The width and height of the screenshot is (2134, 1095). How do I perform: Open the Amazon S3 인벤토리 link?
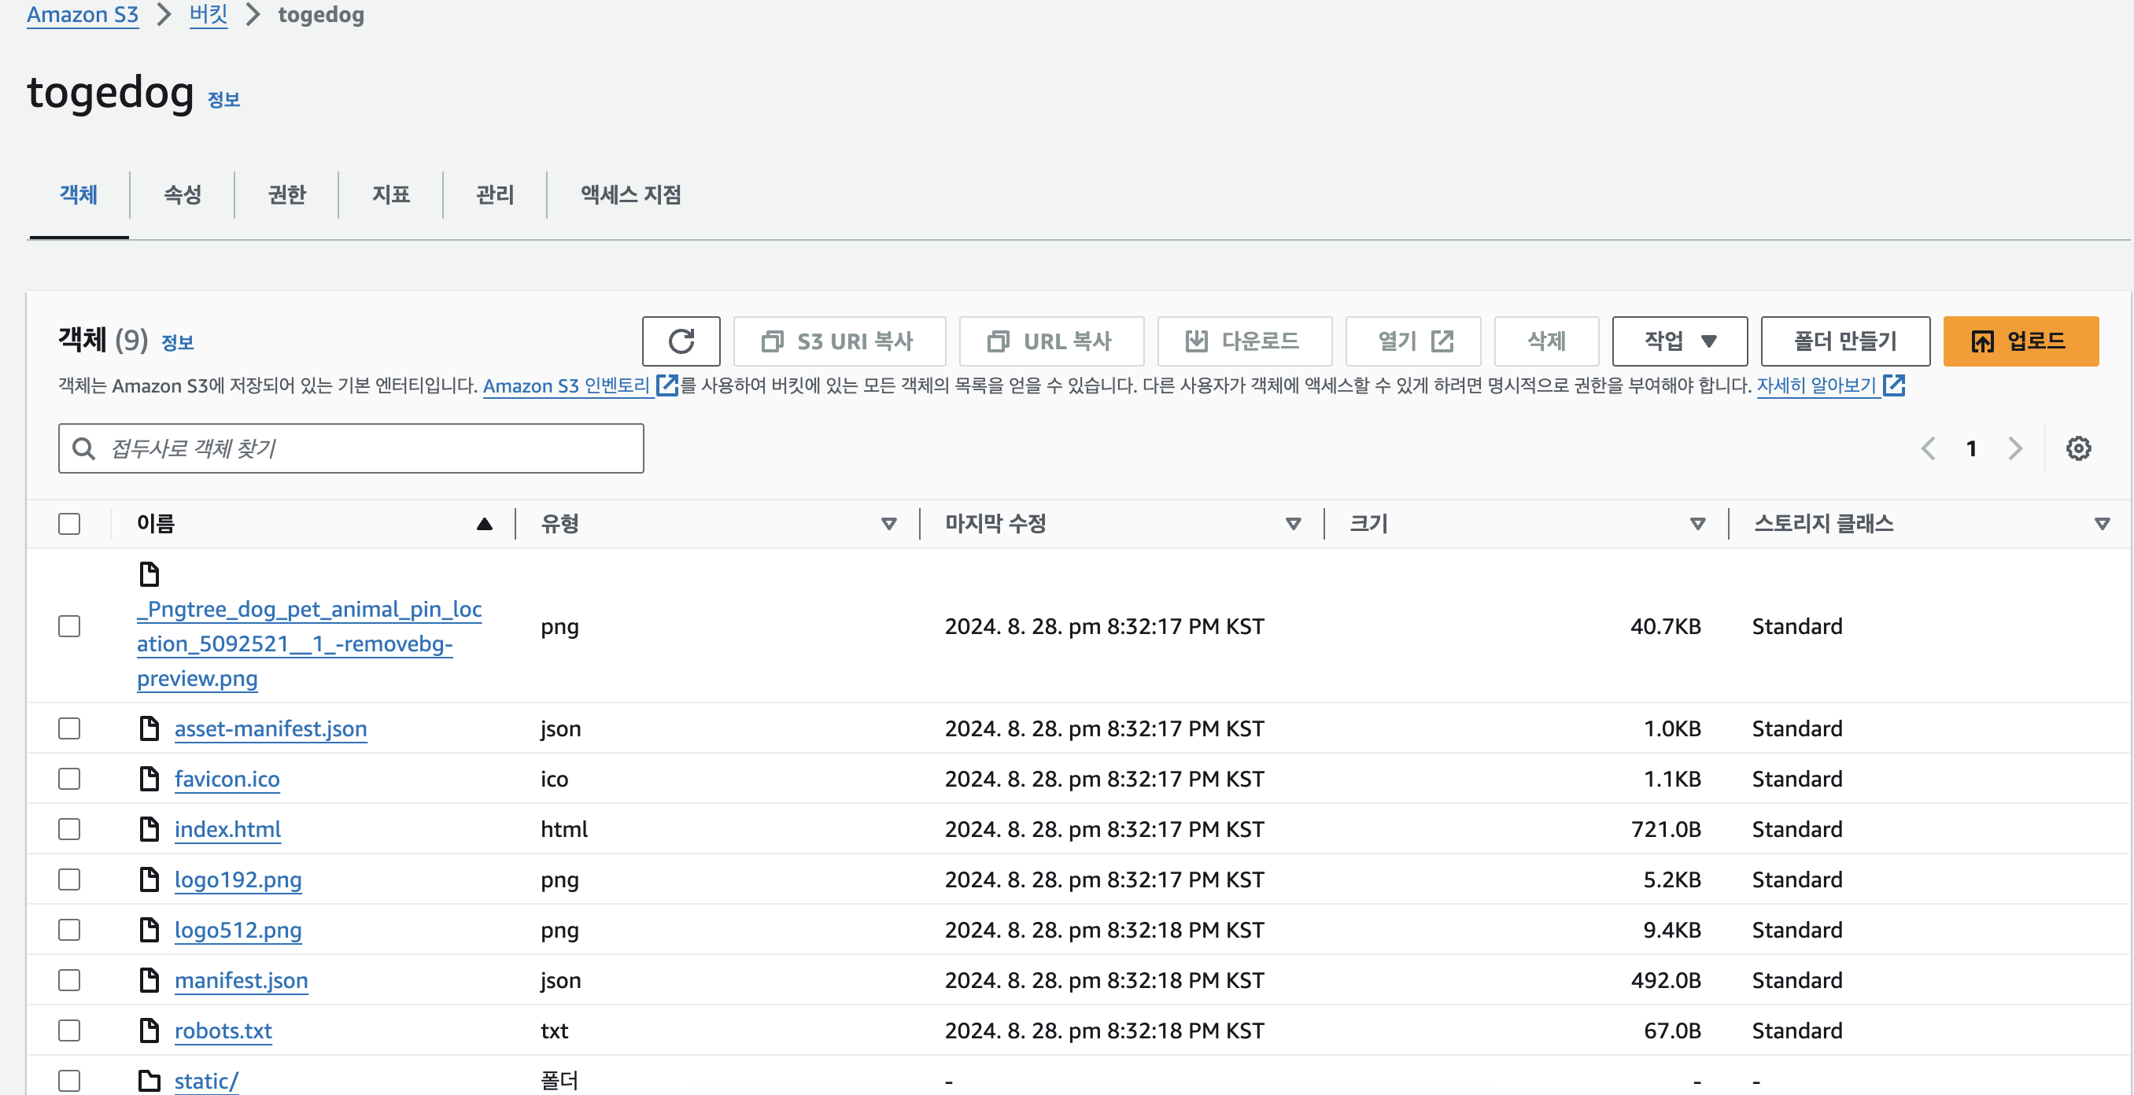[567, 385]
